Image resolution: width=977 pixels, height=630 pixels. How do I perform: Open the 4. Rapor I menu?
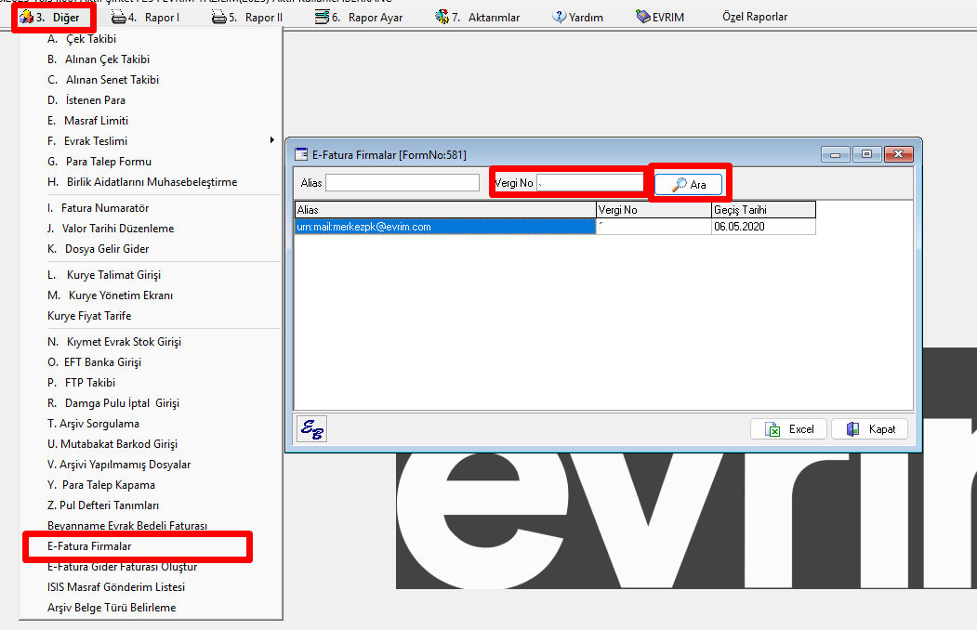(145, 18)
